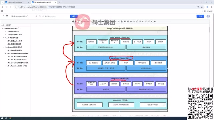Open the apps grid in bookmarks bar
214x120 pixels.
point(2,11)
